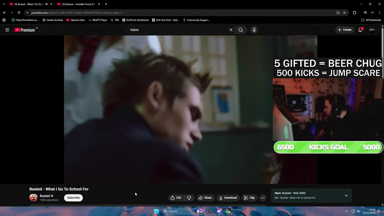Subscribe to the Busted channel
Image resolution: width=384 pixels, height=216 pixels.
pos(73,198)
